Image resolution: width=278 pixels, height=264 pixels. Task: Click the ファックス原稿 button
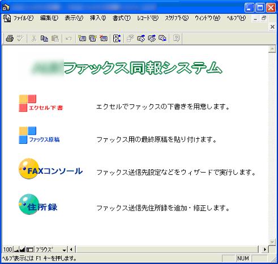[x=39, y=135]
